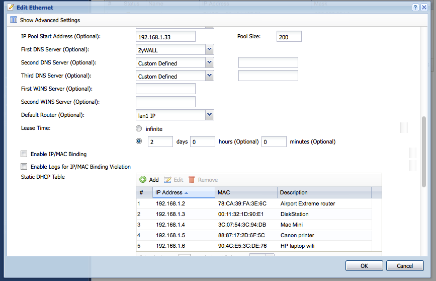Enable Logs for IP/MAC Binding Violation
The image size is (436, 281).
pos(24,167)
